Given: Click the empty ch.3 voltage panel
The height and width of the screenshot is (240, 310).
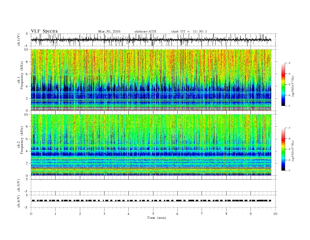Looking at the screenshot, I should [x=154, y=185].
